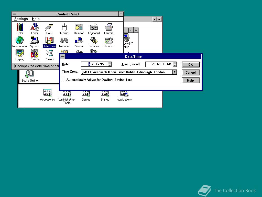The height and width of the screenshot is (197, 262).
Task: Click the Date input field
Action: [95, 64]
